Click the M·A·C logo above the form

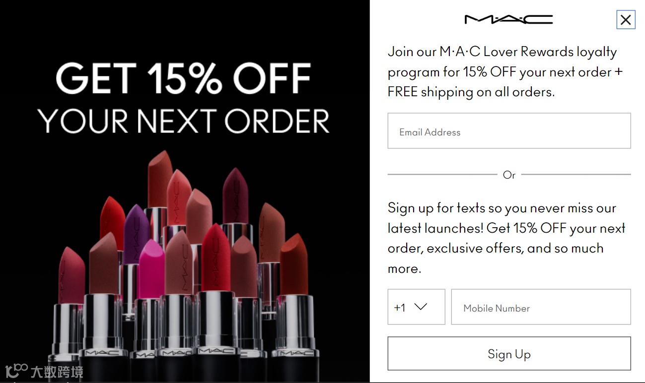pos(508,19)
